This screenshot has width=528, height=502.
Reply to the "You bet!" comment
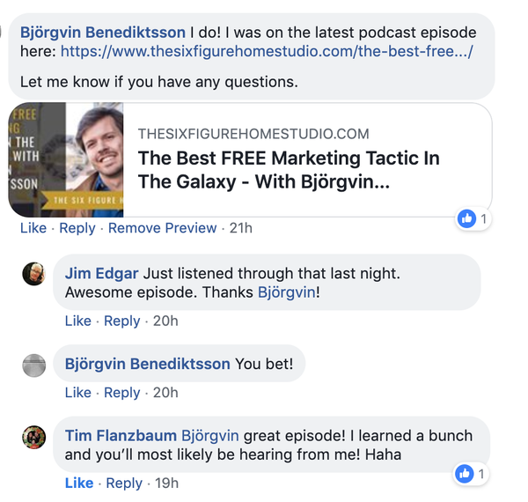pyautogui.click(x=122, y=393)
